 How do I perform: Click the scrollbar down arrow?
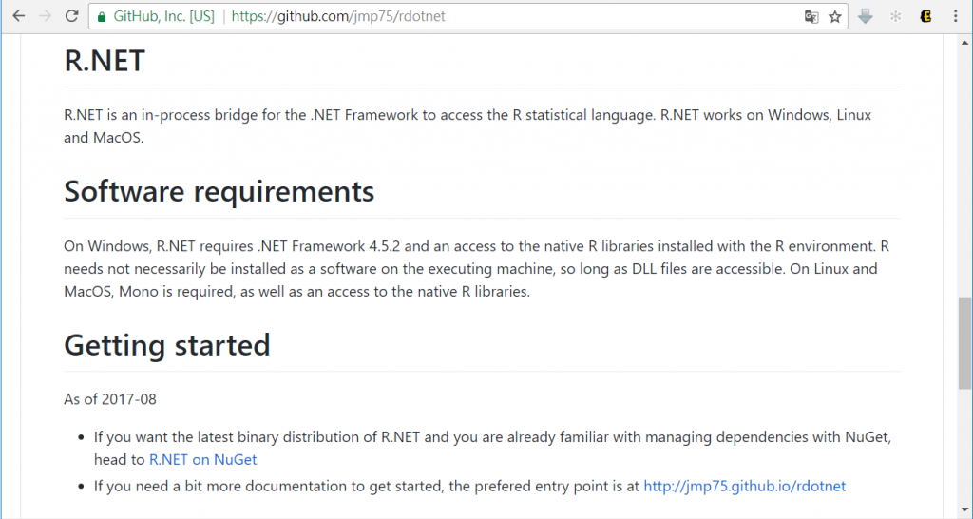[965, 511]
